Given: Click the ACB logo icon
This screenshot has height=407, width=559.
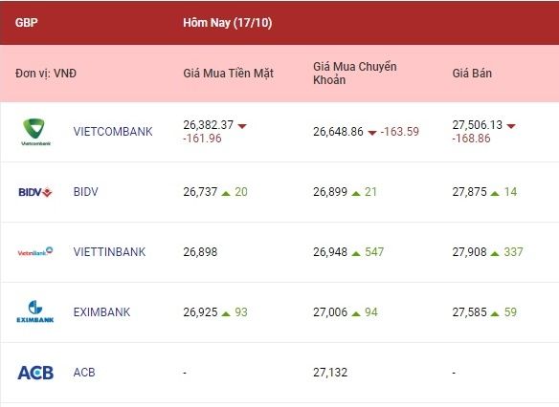Looking at the screenshot, I should [x=35, y=373].
